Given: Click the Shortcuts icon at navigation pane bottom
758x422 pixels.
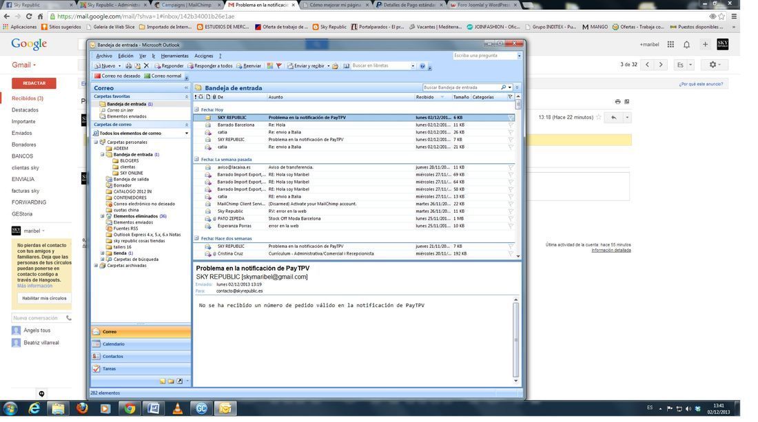Looking at the screenshot, I should point(179,381).
